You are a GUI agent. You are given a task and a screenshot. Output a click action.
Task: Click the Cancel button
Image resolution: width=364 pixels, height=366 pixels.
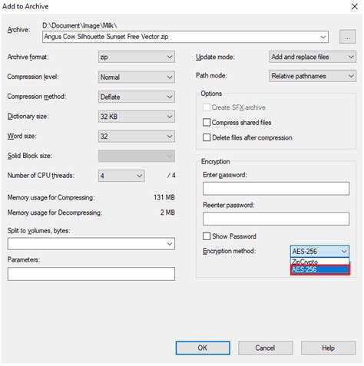pyautogui.click(x=265, y=348)
